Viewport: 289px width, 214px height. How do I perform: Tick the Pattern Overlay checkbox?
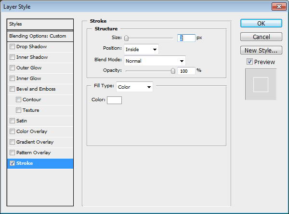pos(12,153)
